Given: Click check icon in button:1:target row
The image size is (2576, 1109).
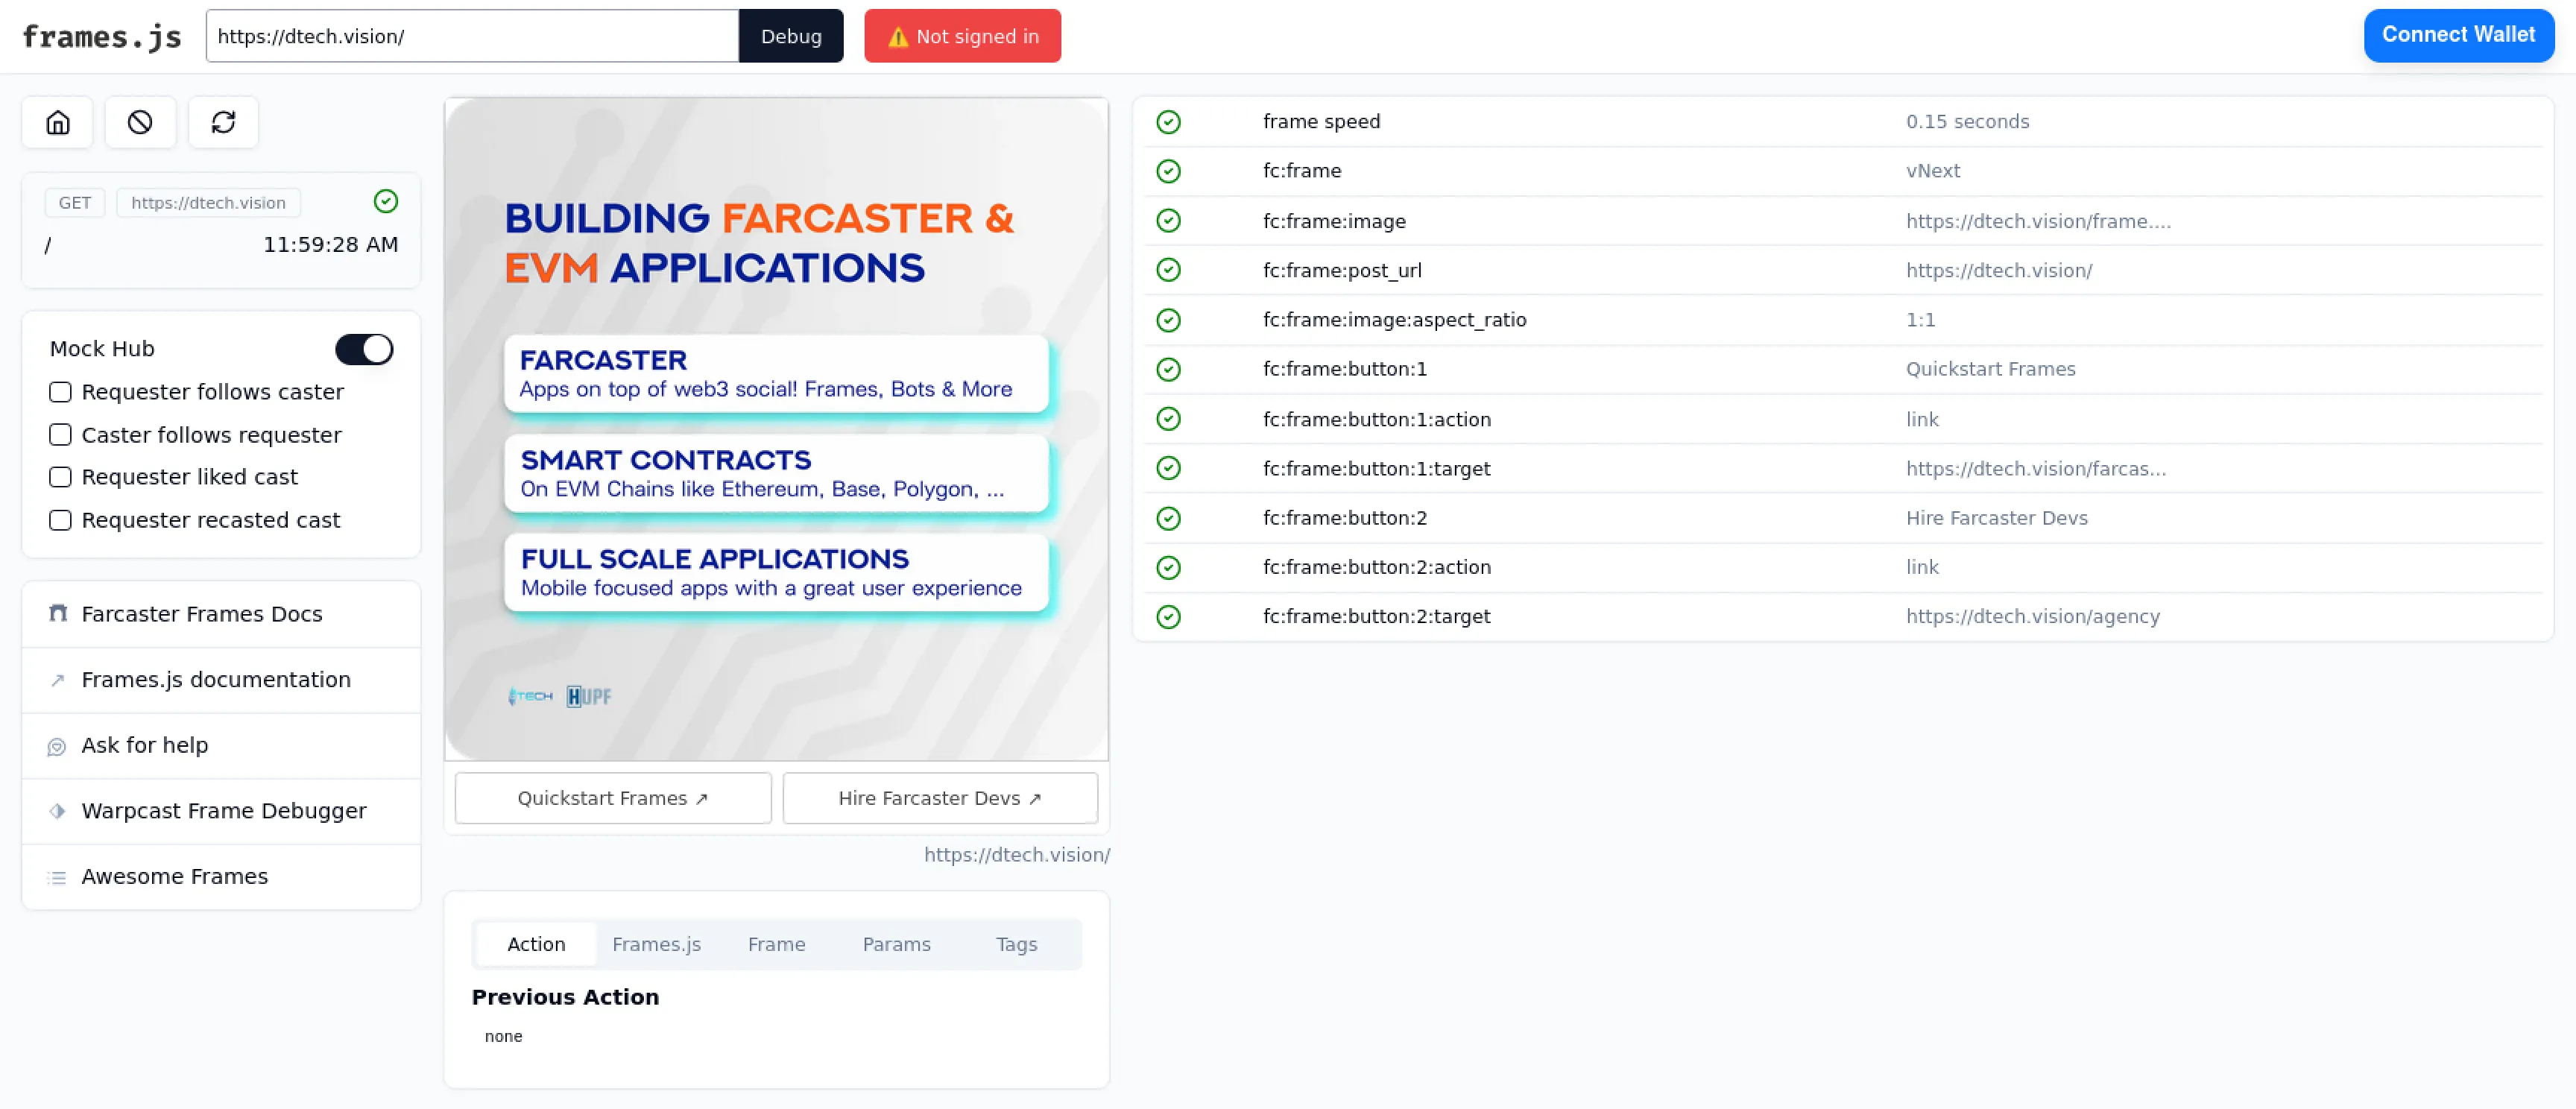Looking at the screenshot, I should [1168, 468].
